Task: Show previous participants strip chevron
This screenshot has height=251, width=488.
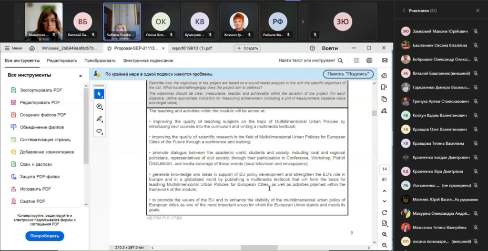Action: [x=19, y=22]
